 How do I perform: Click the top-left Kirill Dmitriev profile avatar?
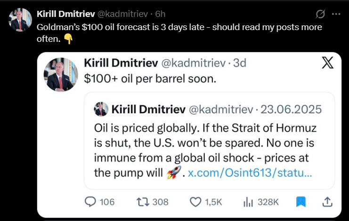(x=19, y=20)
